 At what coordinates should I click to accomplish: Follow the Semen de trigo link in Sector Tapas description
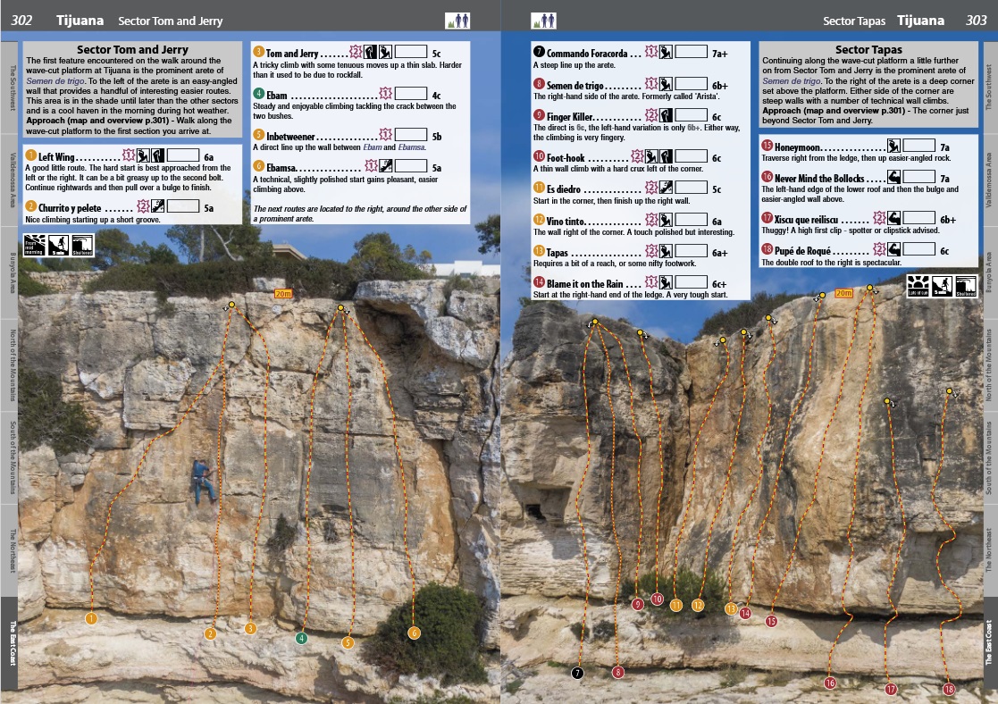point(790,80)
